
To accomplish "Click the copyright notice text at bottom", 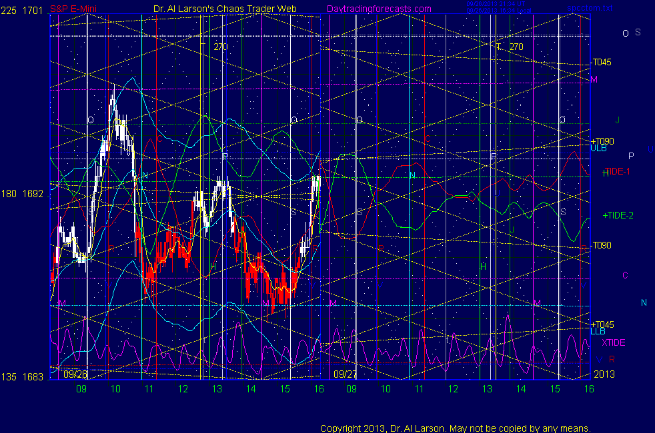I will click(x=456, y=428).
